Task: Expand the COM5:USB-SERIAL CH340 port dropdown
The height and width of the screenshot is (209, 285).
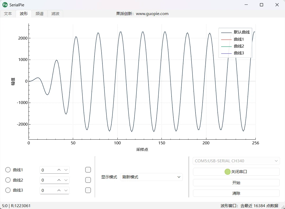Action: point(236,161)
